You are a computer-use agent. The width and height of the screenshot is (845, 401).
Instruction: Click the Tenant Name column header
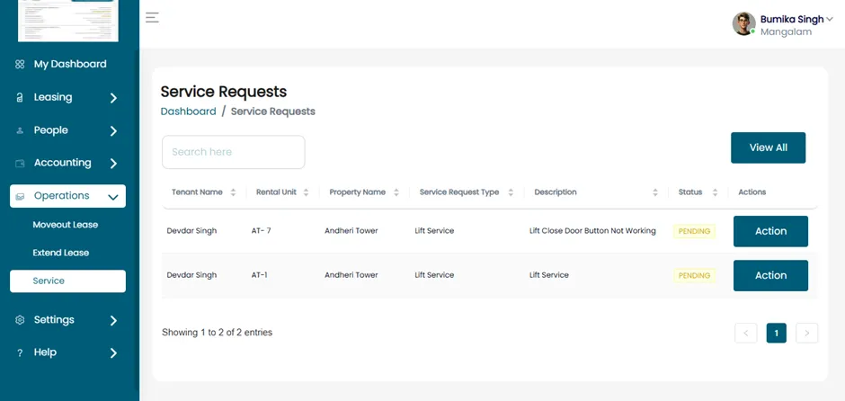pos(197,192)
